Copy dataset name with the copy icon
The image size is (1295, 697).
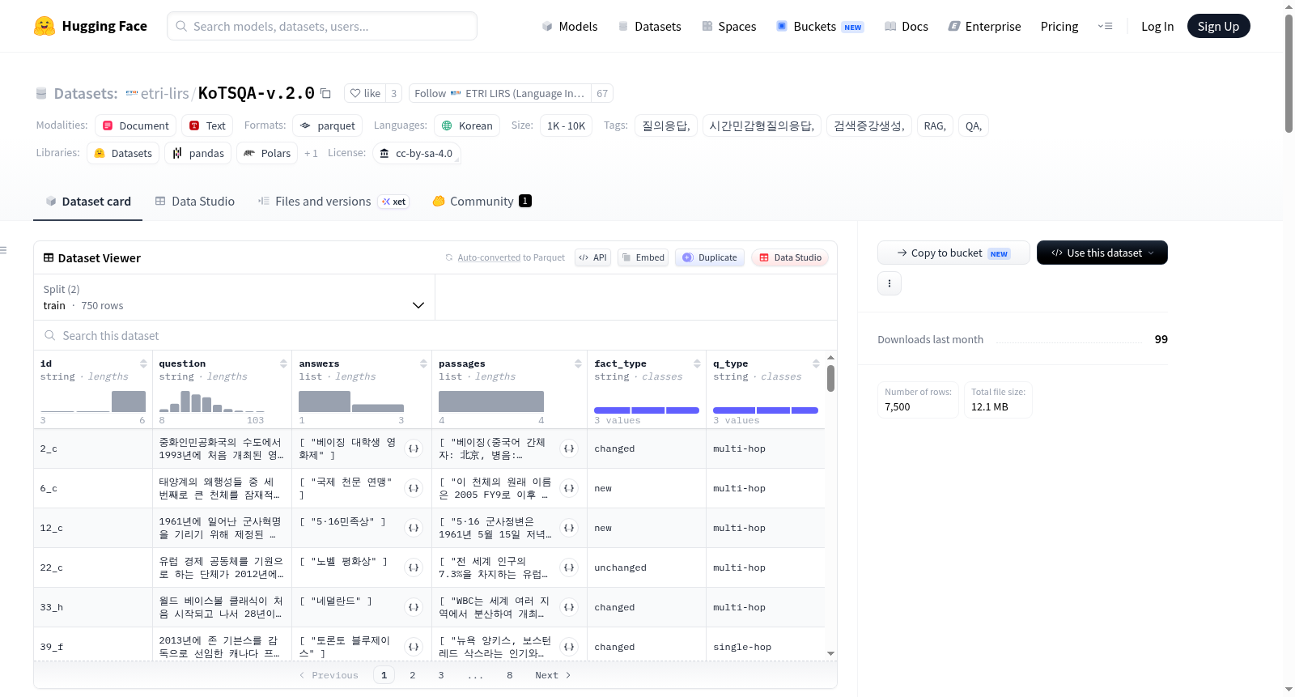click(x=325, y=93)
